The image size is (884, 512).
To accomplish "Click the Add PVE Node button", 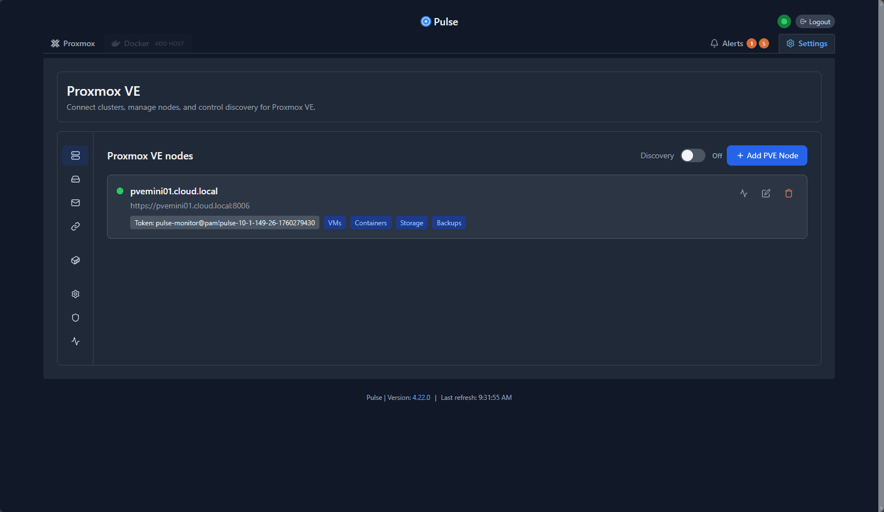I will 767,155.
